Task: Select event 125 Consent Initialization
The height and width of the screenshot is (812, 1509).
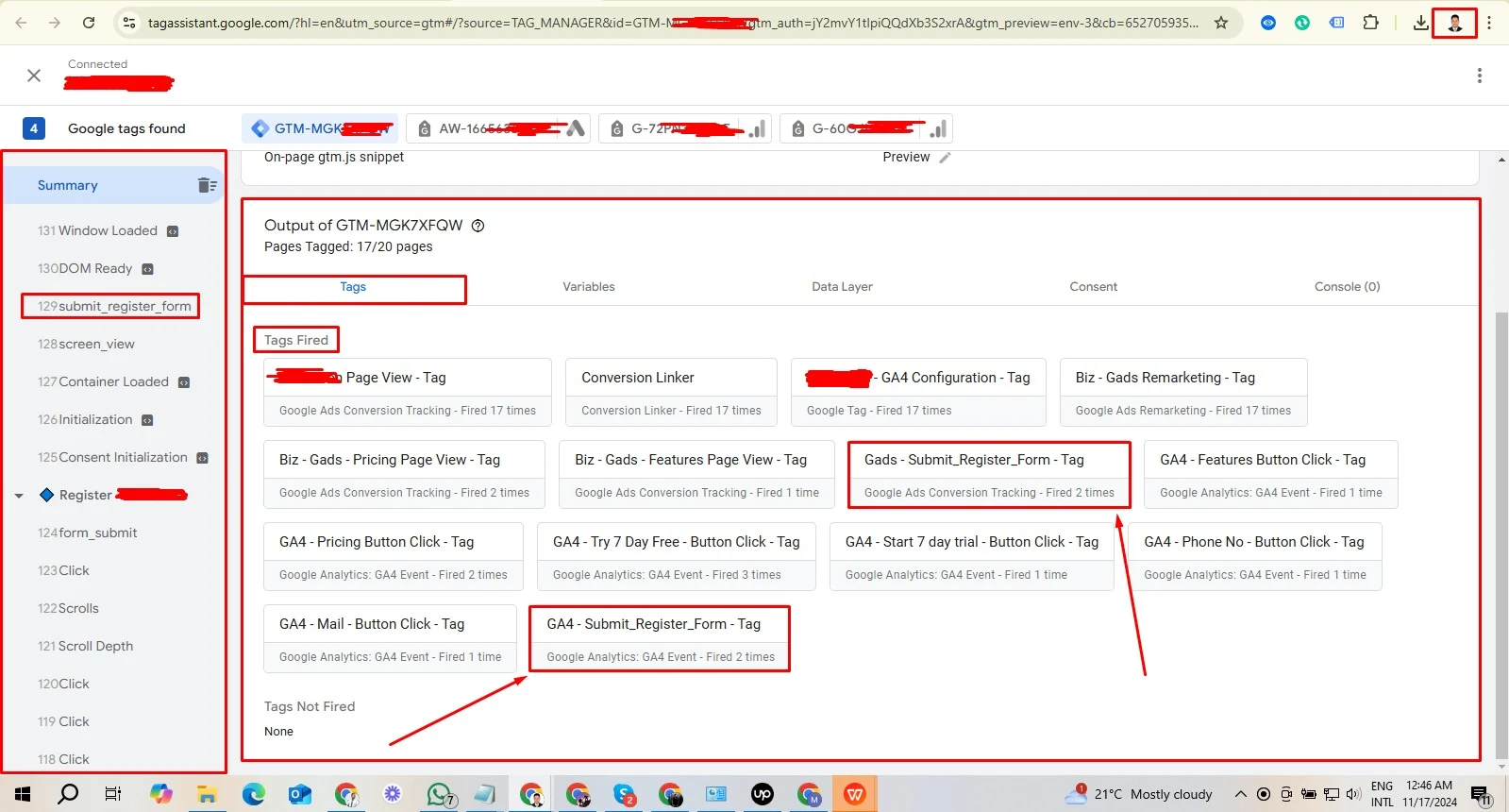Action: [123, 458]
